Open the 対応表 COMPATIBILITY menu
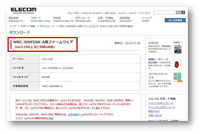The width and height of the screenshot is (201, 134). pos(64,19)
